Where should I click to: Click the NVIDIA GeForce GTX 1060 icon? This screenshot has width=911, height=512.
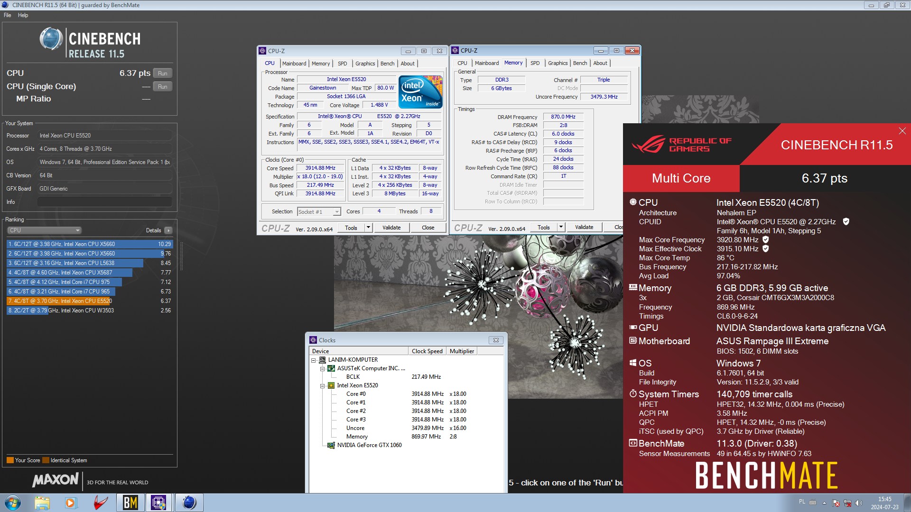[x=331, y=445]
